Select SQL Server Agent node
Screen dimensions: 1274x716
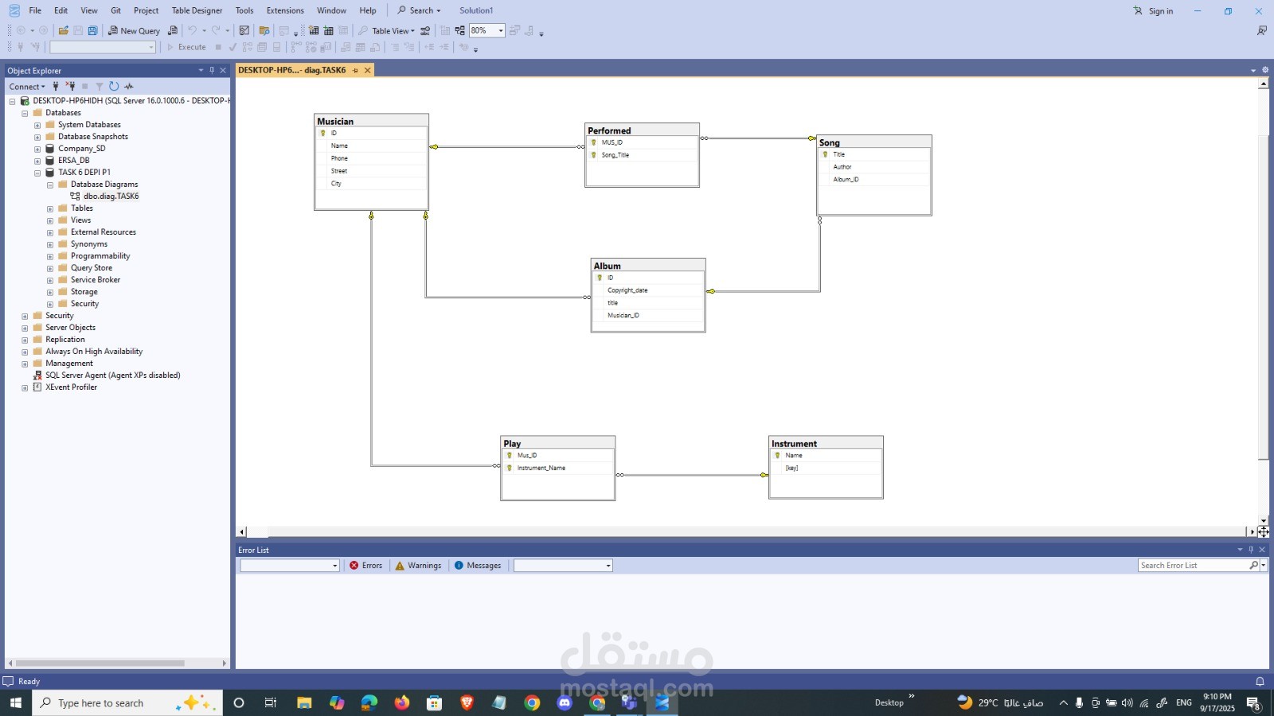[112, 376]
